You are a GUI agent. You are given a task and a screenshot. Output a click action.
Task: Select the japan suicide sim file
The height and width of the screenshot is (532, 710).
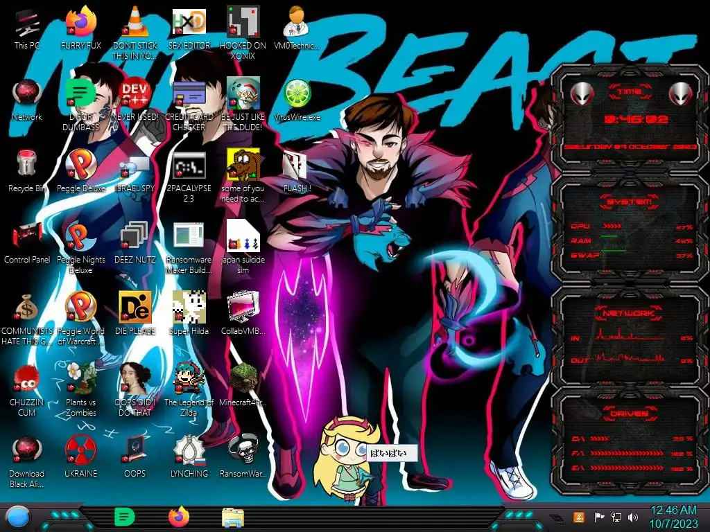click(x=243, y=236)
